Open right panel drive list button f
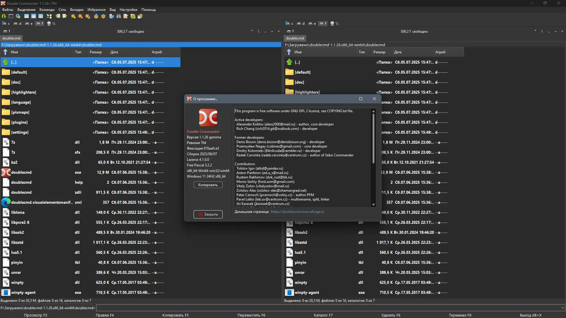The image size is (566, 318). pyautogui.click(x=290, y=31)
